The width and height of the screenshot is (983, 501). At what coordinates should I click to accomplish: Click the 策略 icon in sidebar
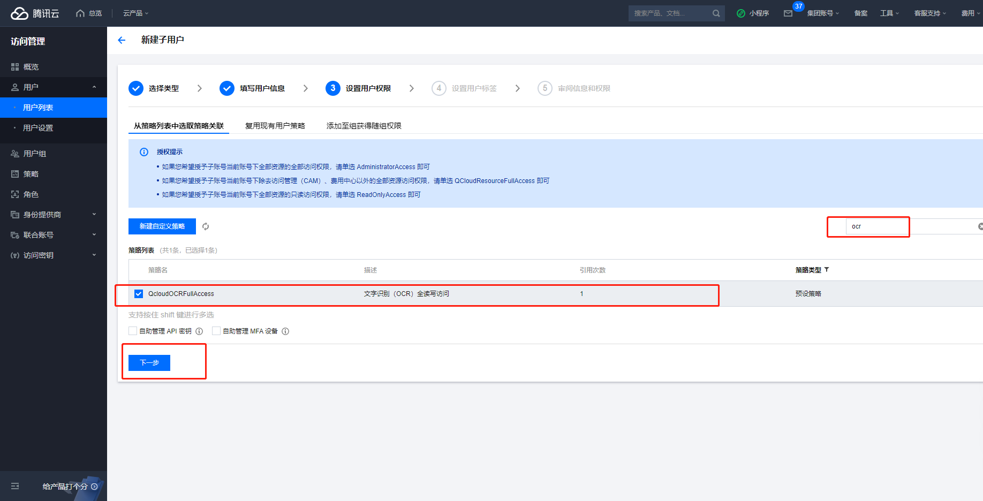[15, 174]
